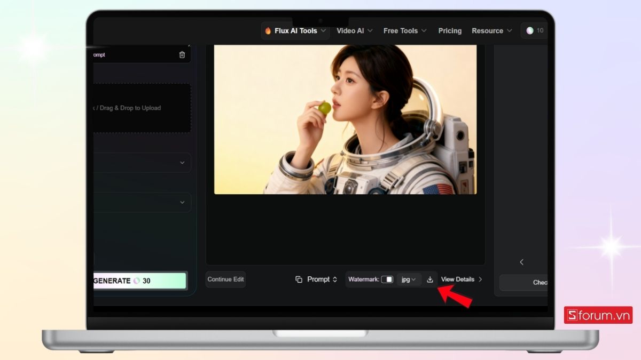This screenshot has height=360, width=641.
Task: Open the Resource menu
Action: pyautogui.click(x=491, y=31)
